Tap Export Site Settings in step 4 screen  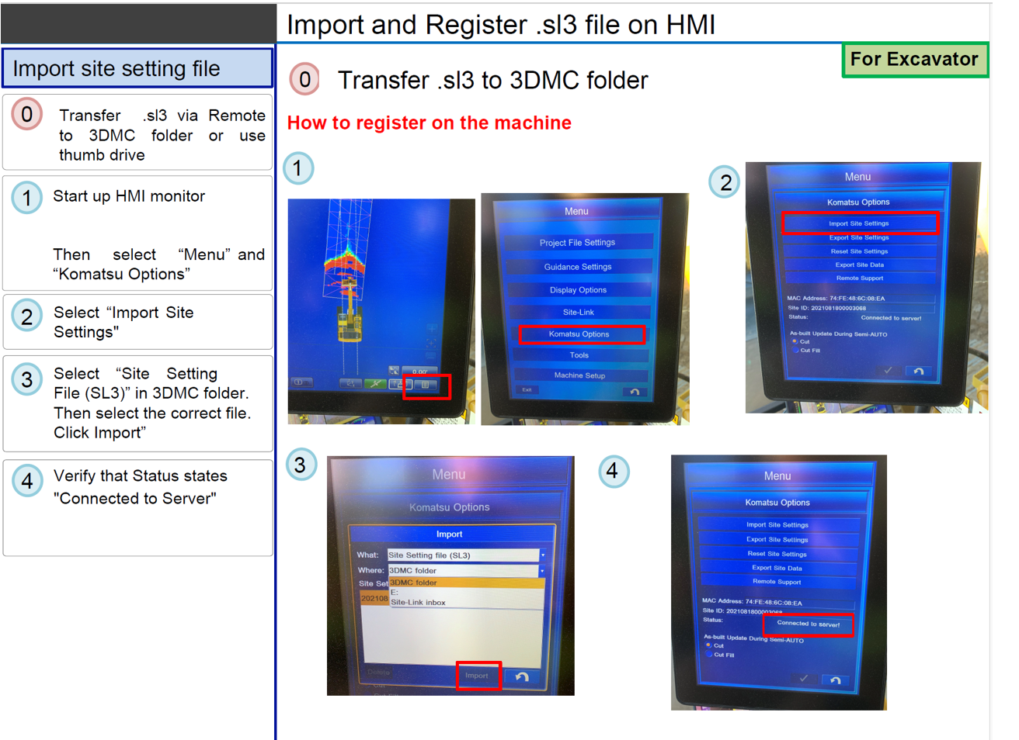[x=779, y=539]
